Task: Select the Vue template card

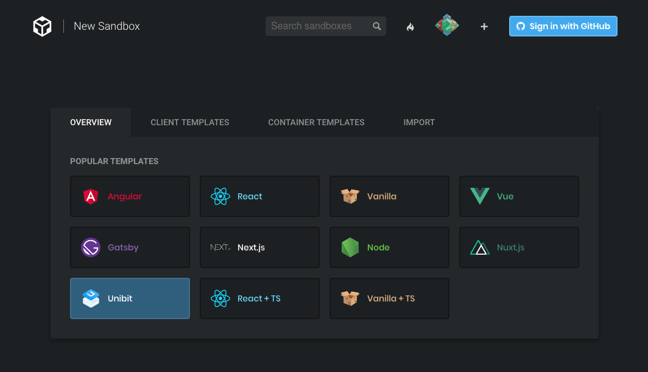Action: 519,196
